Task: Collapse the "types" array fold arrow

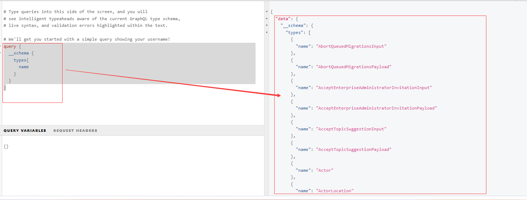Action: pyautogui.click(x=267, y=33)
